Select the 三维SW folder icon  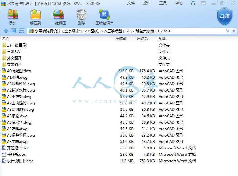pos(4,52)
